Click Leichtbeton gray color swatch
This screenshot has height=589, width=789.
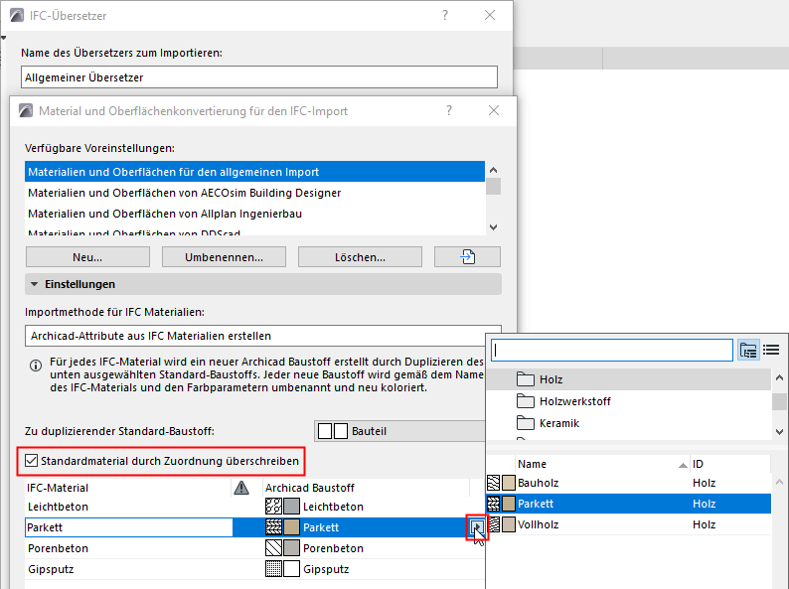tap(291, 507)
